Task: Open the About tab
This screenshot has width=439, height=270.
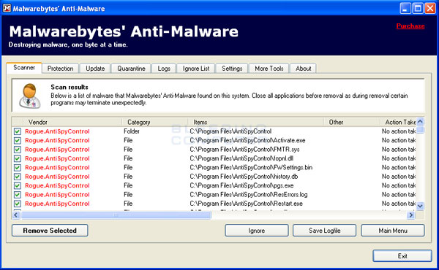Action: pos(303,69)
